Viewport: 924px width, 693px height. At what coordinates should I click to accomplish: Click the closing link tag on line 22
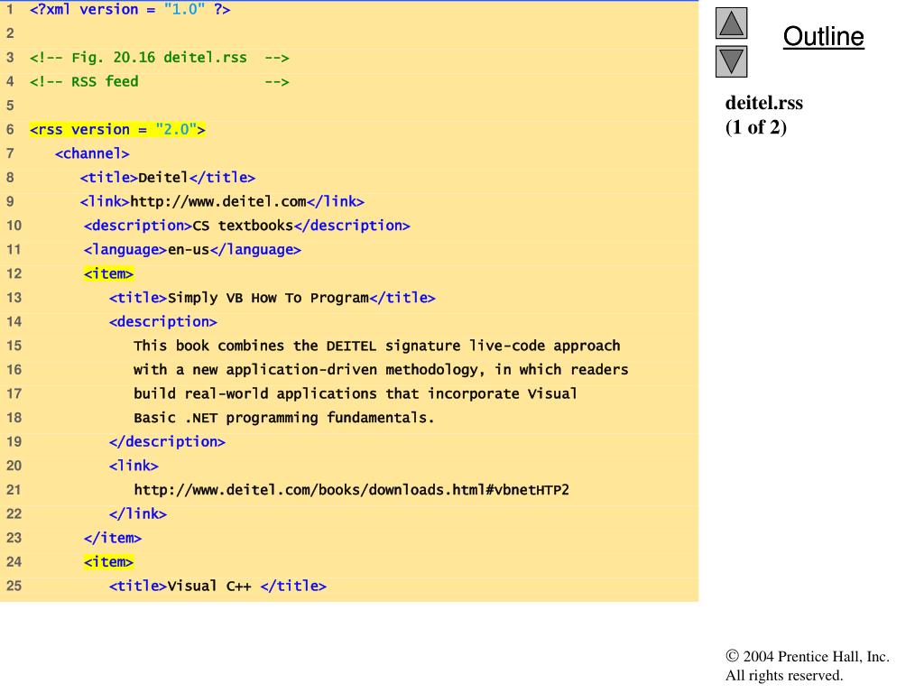(x=138, y=514)
